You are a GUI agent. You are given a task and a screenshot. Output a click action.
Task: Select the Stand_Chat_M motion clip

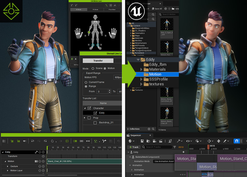tap(85, 162)
